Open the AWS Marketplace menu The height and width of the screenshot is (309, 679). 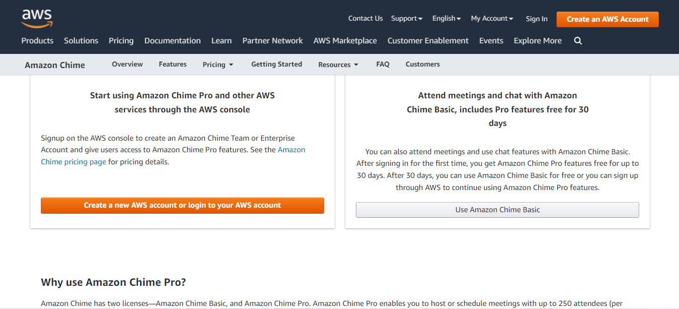pos(345,40)
